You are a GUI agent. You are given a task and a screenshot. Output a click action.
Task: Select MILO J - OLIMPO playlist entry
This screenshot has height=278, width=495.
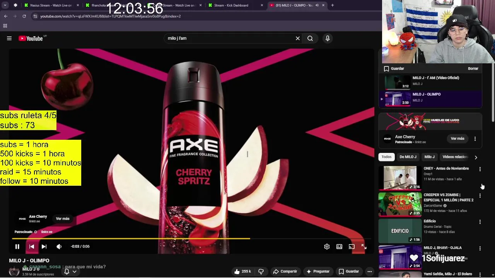click(430, 98)
